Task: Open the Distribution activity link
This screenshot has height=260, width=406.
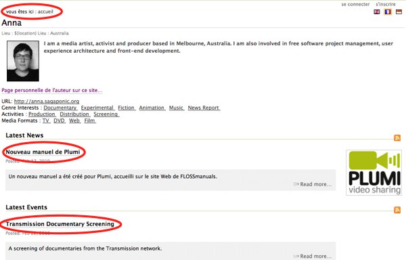Action: 74,114
